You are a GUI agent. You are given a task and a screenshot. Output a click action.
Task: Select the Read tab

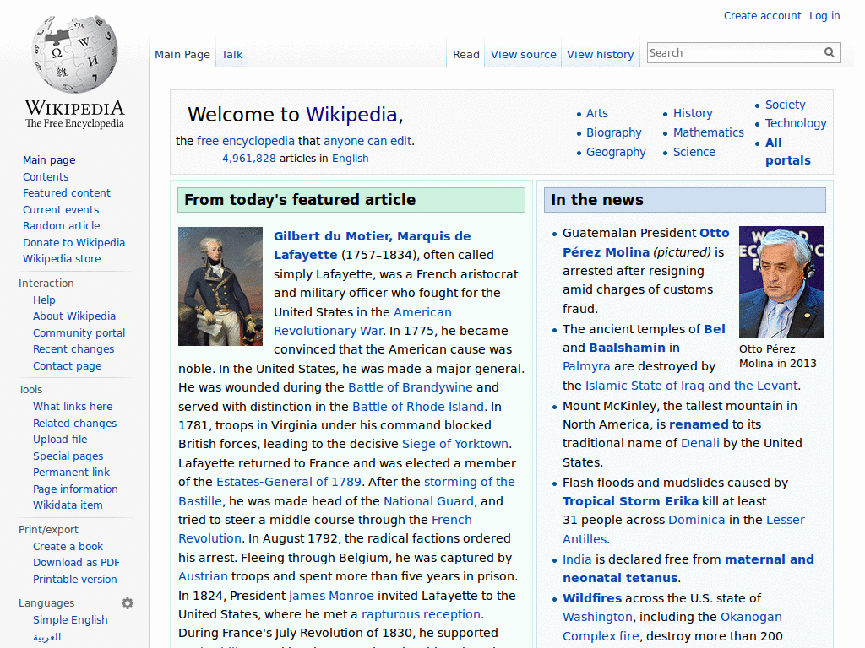465,54
